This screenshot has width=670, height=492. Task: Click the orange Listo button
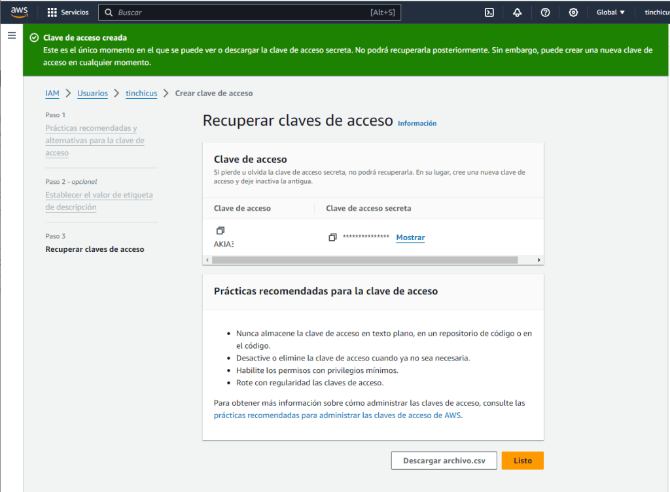(522, 461)
